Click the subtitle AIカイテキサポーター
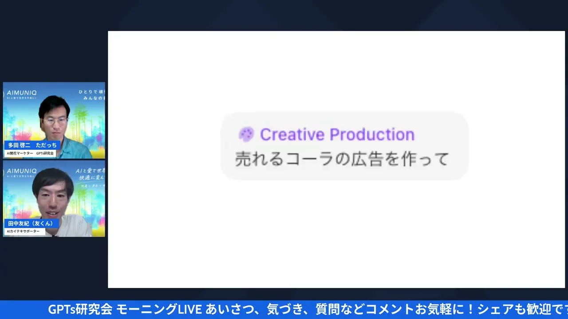The width and height of the screenshot is (568, 319). (25, 231)
